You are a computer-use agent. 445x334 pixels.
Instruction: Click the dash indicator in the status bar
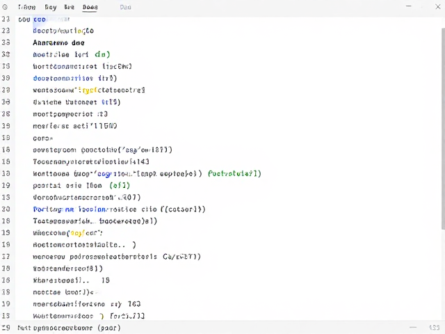coord(413,328)
